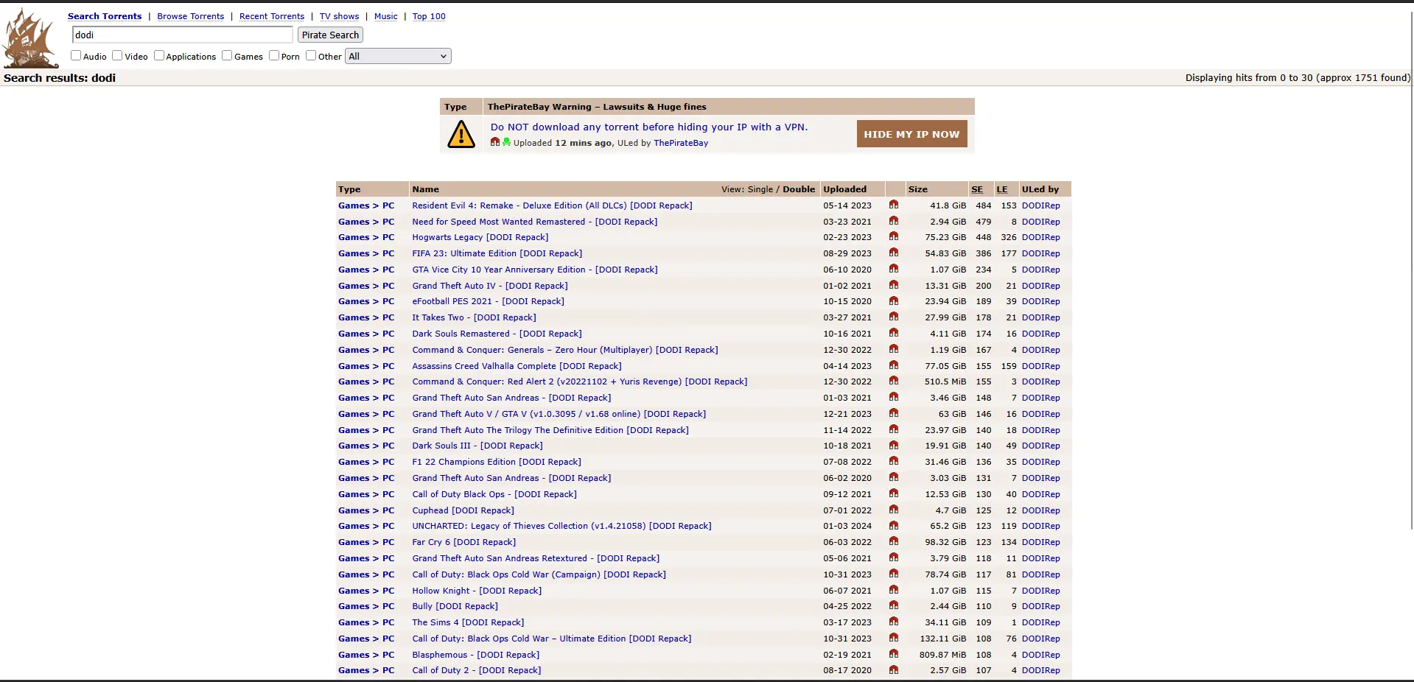Viewport: 1414px width, 682px height.
Task: Click magnet icon for Hollow Knight
Action: (893, 590)
